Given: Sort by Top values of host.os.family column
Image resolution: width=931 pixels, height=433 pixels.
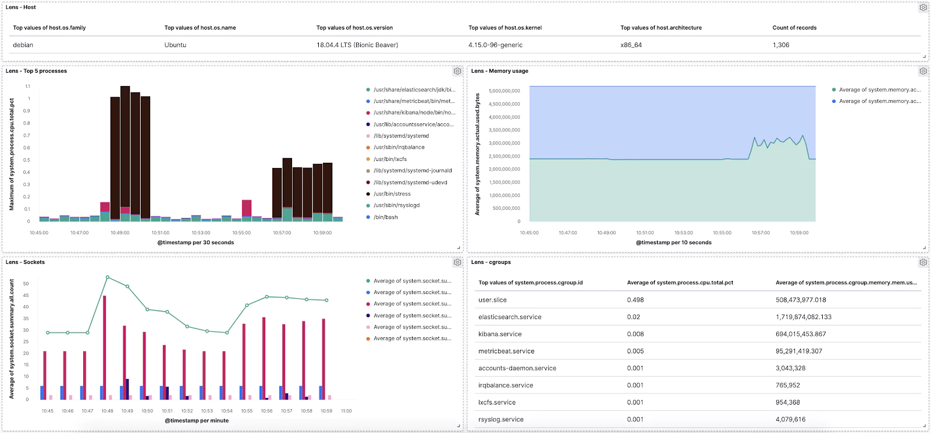Looking at the screenshot, I should pyautogui.click(x=49, y=27).
